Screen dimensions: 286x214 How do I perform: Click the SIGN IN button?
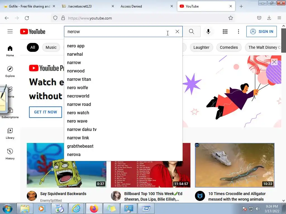point(261,31)
